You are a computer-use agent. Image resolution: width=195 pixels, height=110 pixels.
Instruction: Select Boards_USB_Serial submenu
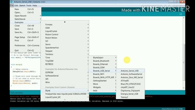click(103, 71)
